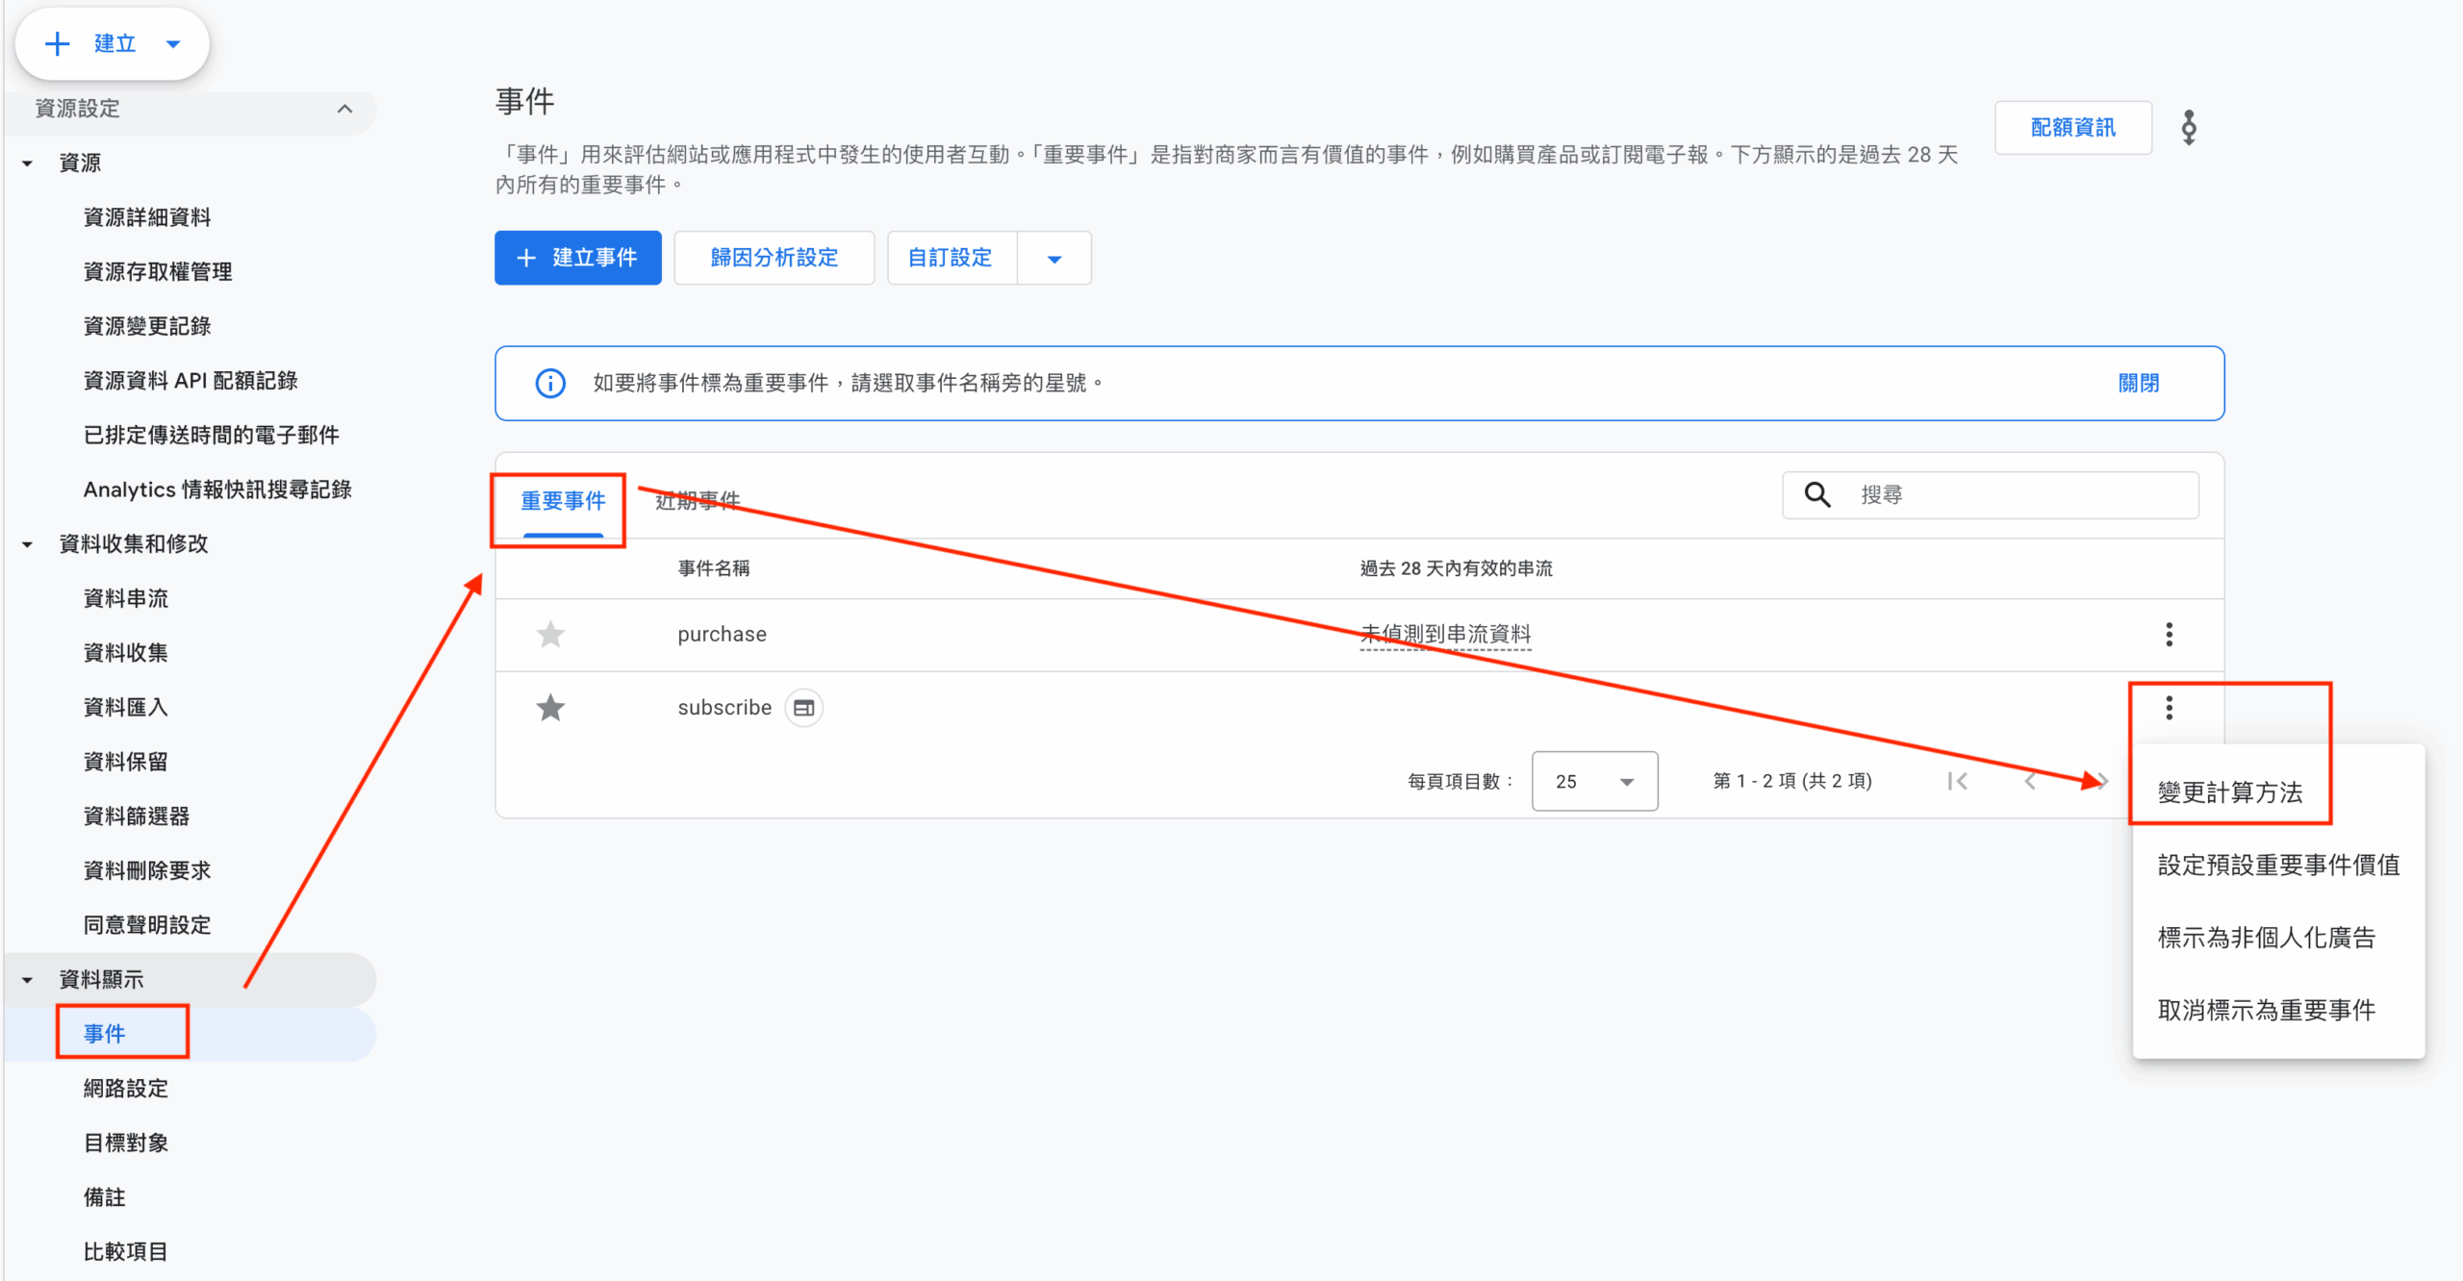The height and width of the screenshot is (1281, 2463).
Task: Click the previous page arrow
Action: 2030,781
